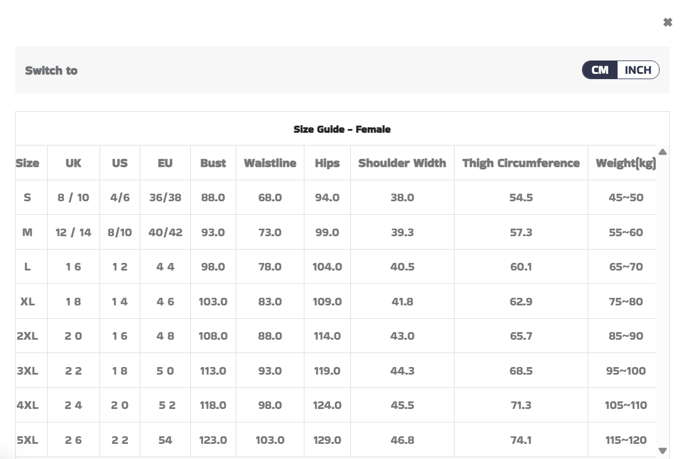681x459 pixels.
Task: Close the size guide popup
Action: (x=667, y=23)
